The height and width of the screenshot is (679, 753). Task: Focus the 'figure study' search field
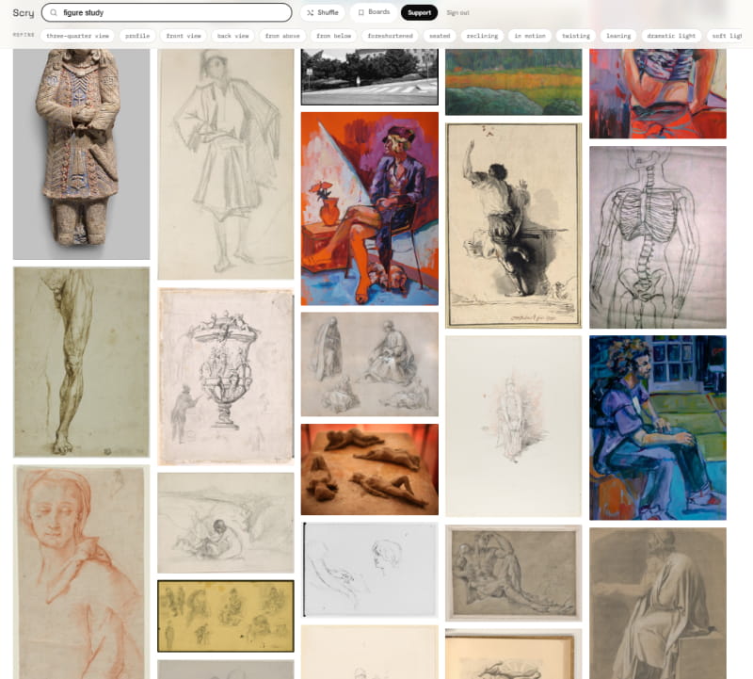pyautogui.click(x=167, y=12)
